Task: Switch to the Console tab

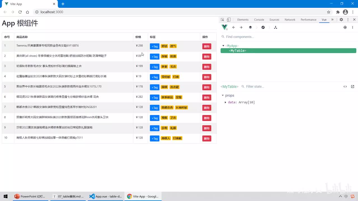Action: coord(259,20)
